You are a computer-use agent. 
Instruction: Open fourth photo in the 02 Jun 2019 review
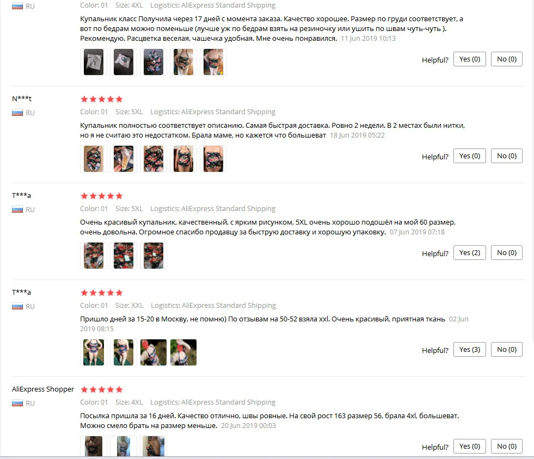(183, 352)
